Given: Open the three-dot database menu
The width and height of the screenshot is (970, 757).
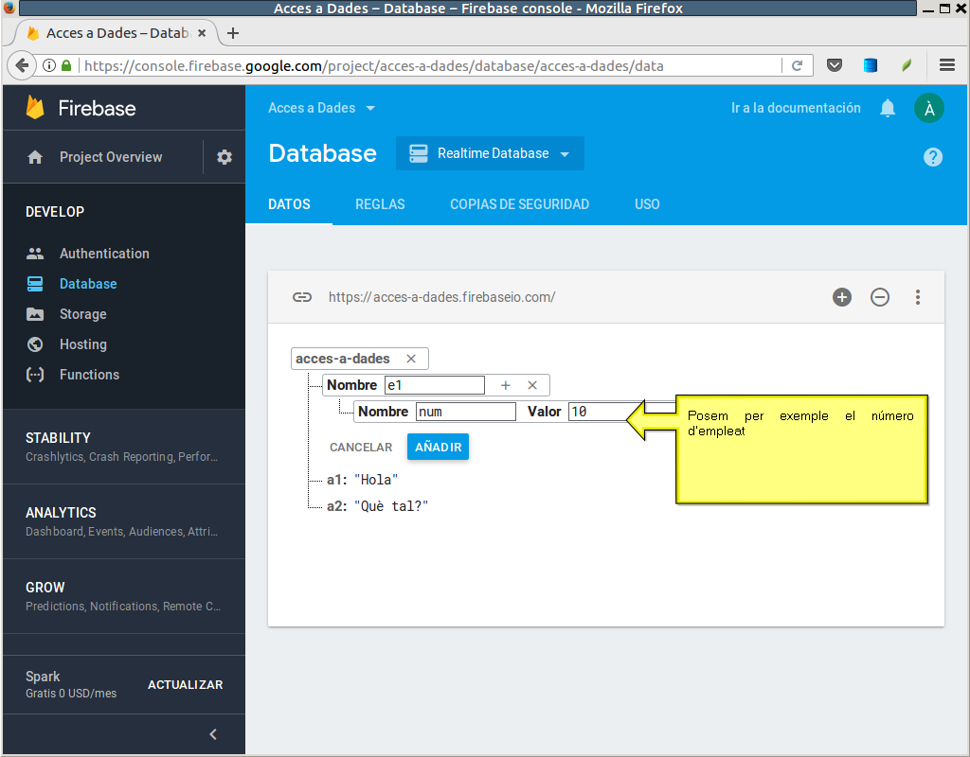Looking at the screenshot, I should point(917,297).
